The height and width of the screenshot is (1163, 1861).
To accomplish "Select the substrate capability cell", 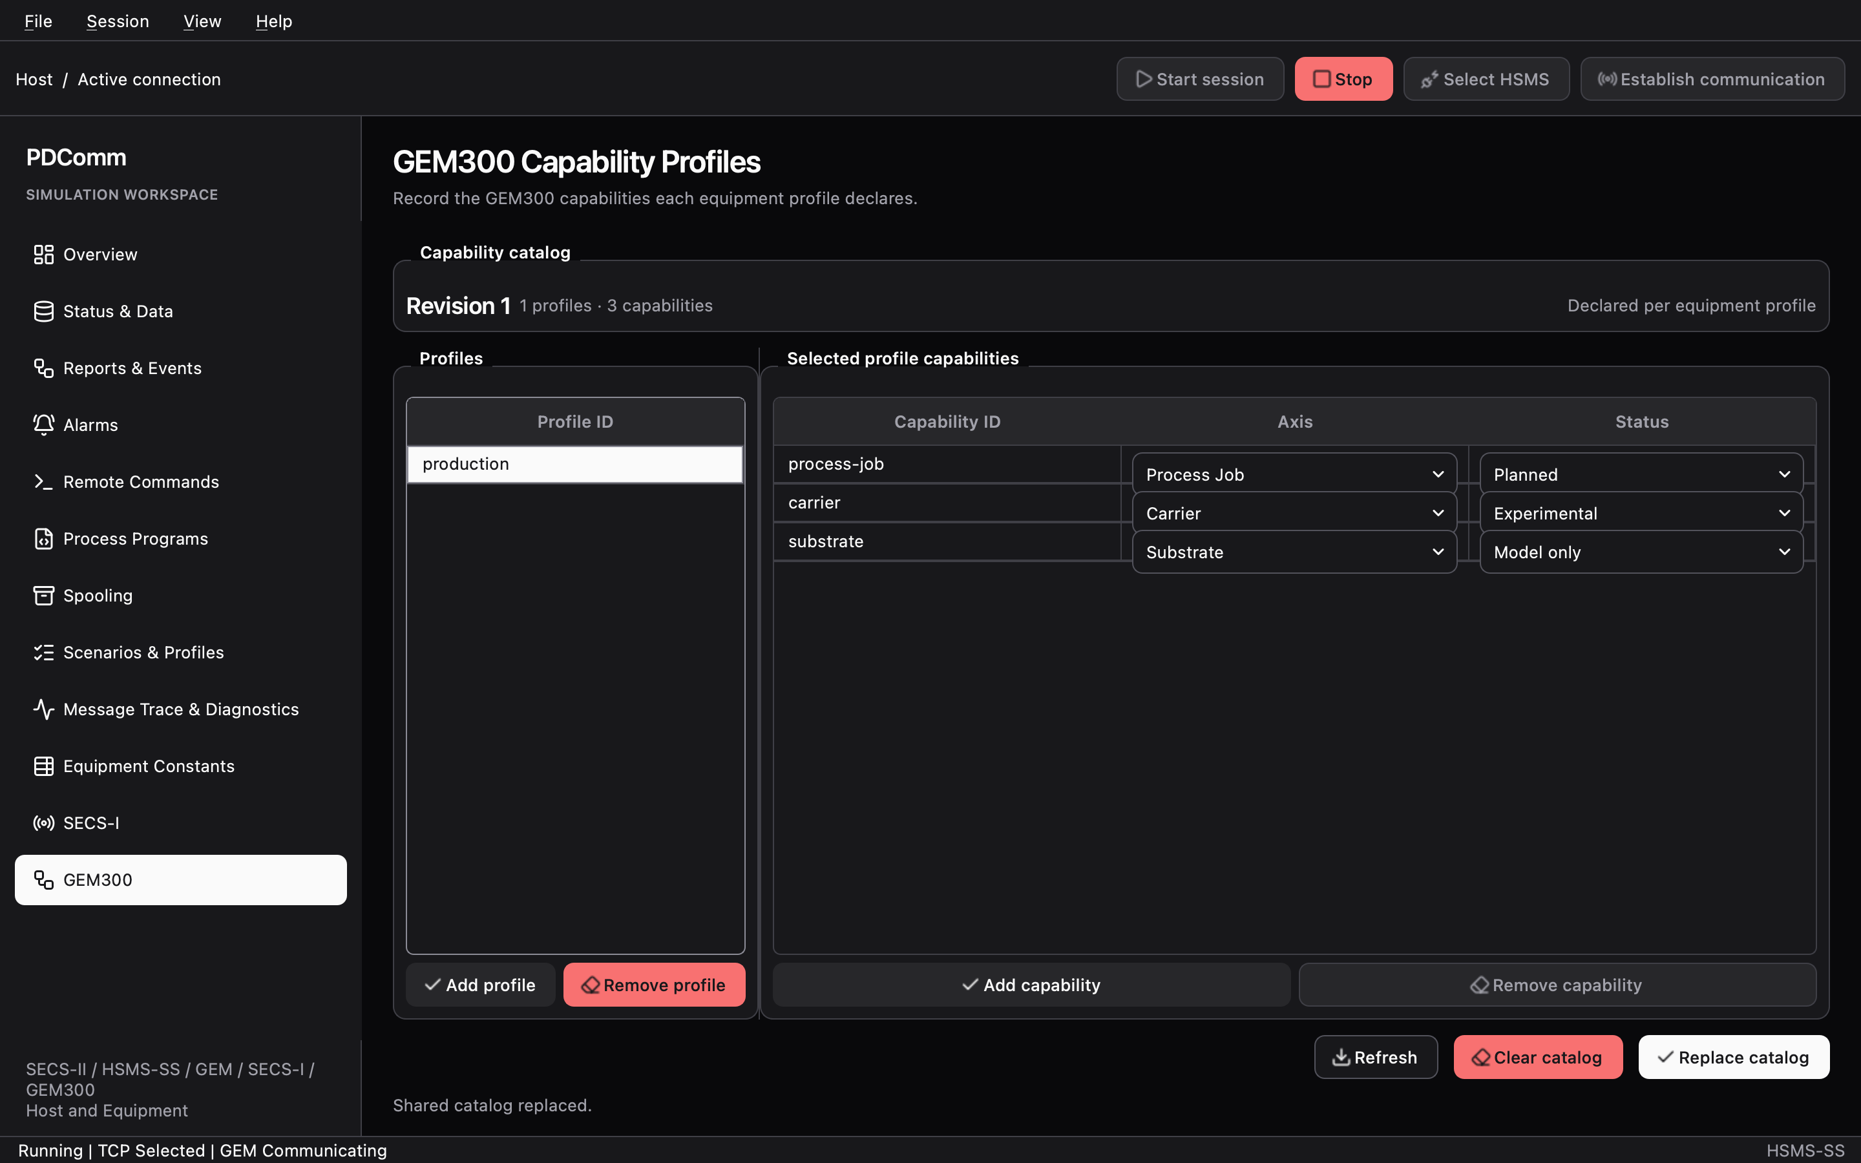I will (x=947, y=541).
